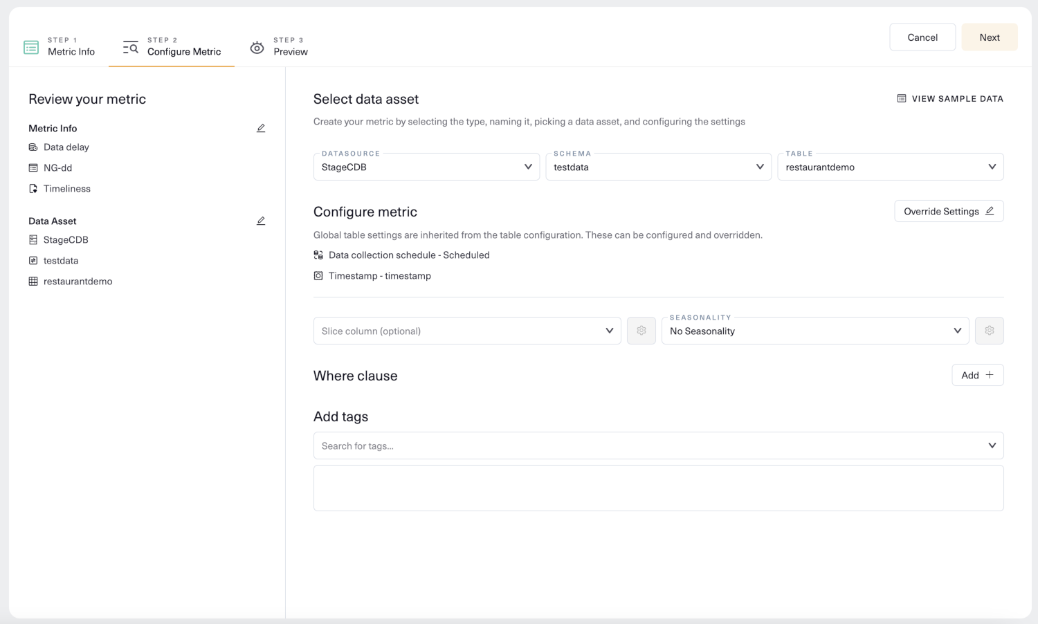This screenshot has height=624, width=1038.
Task: Click the data collection schedule icon
Action: click(318, 255)
